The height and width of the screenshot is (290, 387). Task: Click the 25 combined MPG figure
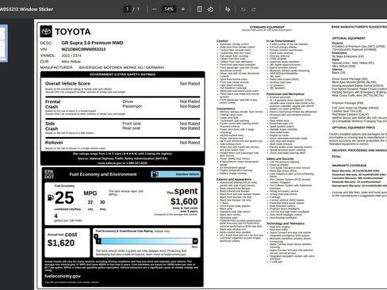[x=64, y=197]
